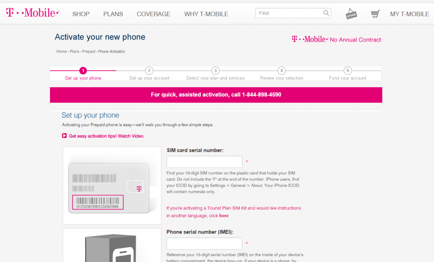Click the search magnifier icon

pyautogui.click(x=326, y=13)
